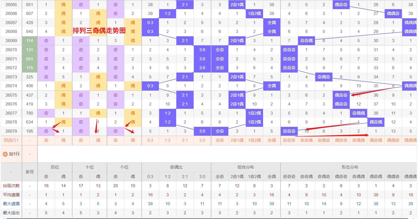Click draw number 780
This screenshot has height=219, width=418.
point(30,113)
